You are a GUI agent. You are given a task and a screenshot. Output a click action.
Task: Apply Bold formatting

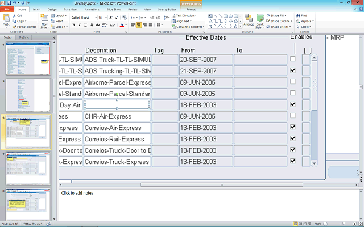click(x=73, y=26)
